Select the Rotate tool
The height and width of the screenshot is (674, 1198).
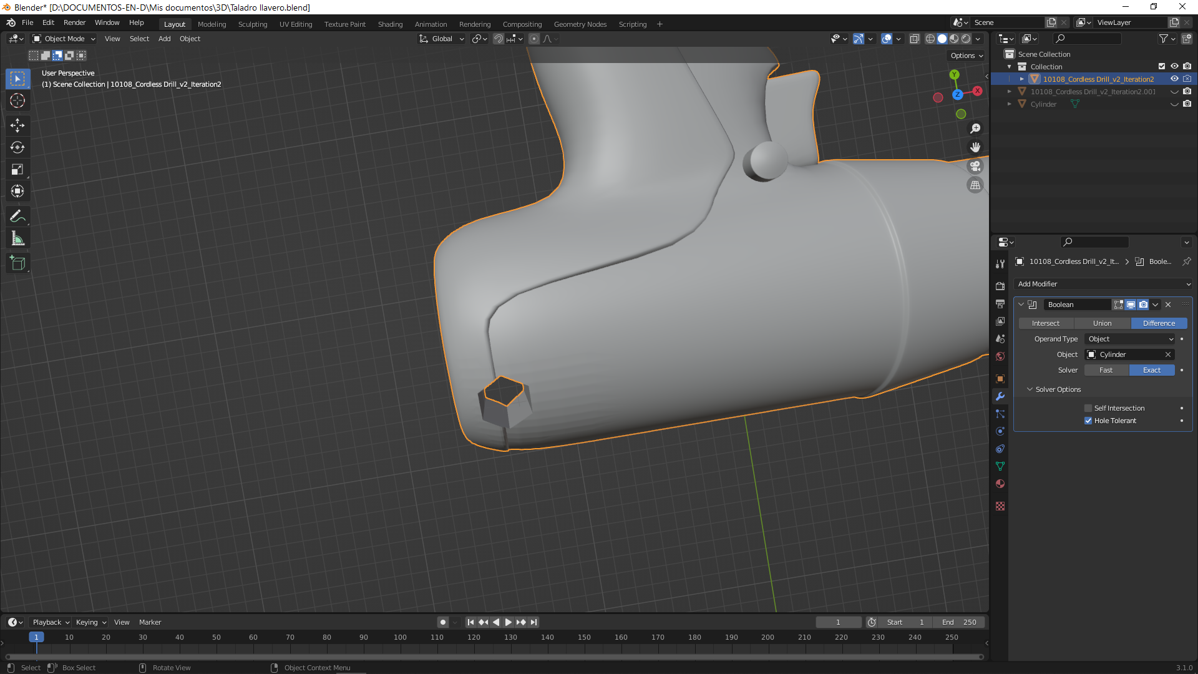(x=17, y=147)
